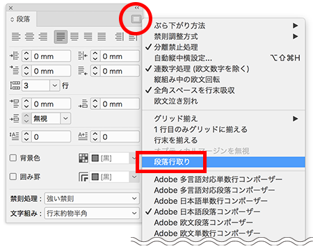Click the first line indent field
This screenshot has height=251, width=313.
pyautogui.click(x=51, y=71)
